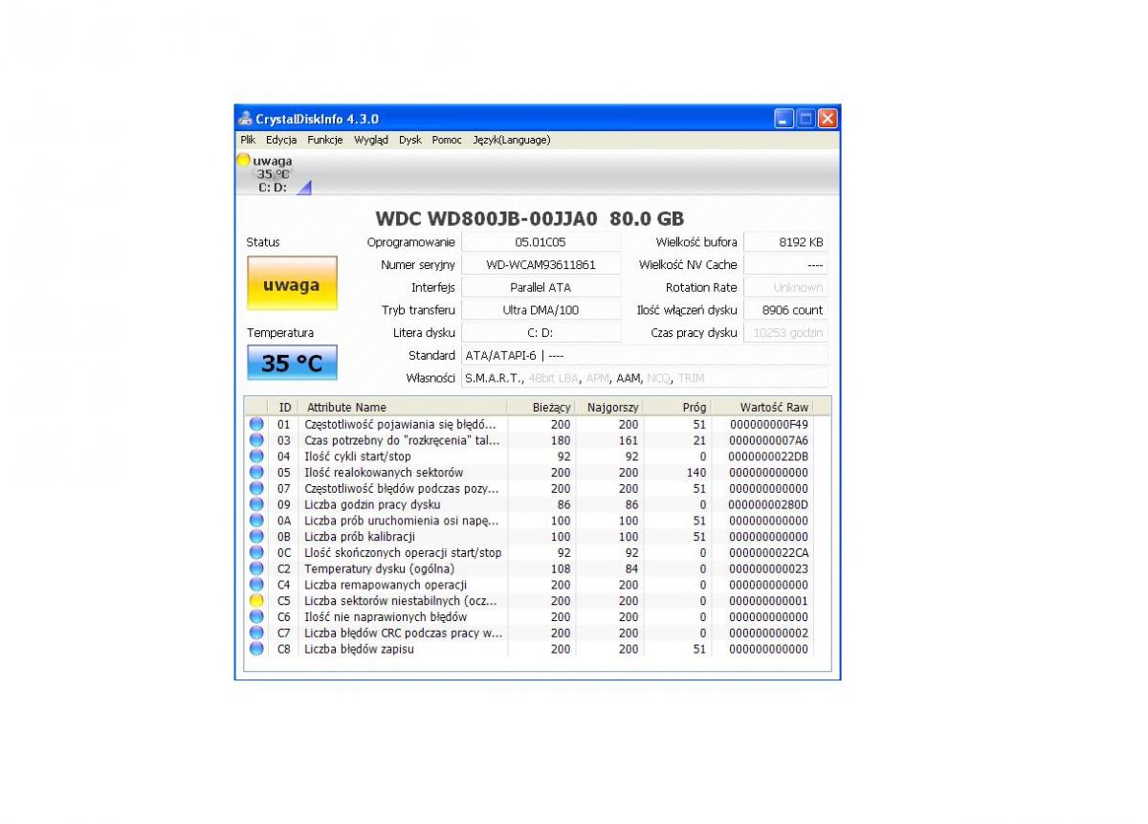Click raw value 000000000F49

pos(768,424)
